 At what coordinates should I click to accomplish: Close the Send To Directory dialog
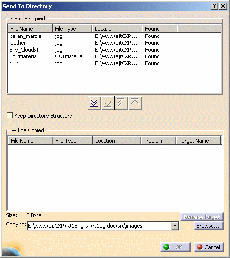click(x=223, y=6)
